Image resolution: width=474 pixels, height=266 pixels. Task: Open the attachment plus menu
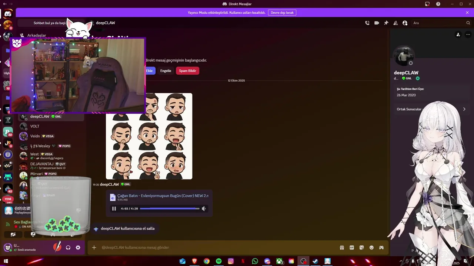coord(94,248)
